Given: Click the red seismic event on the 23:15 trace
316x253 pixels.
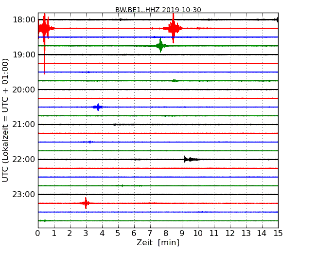Looking at the screenshot, I should click(86, 203).
